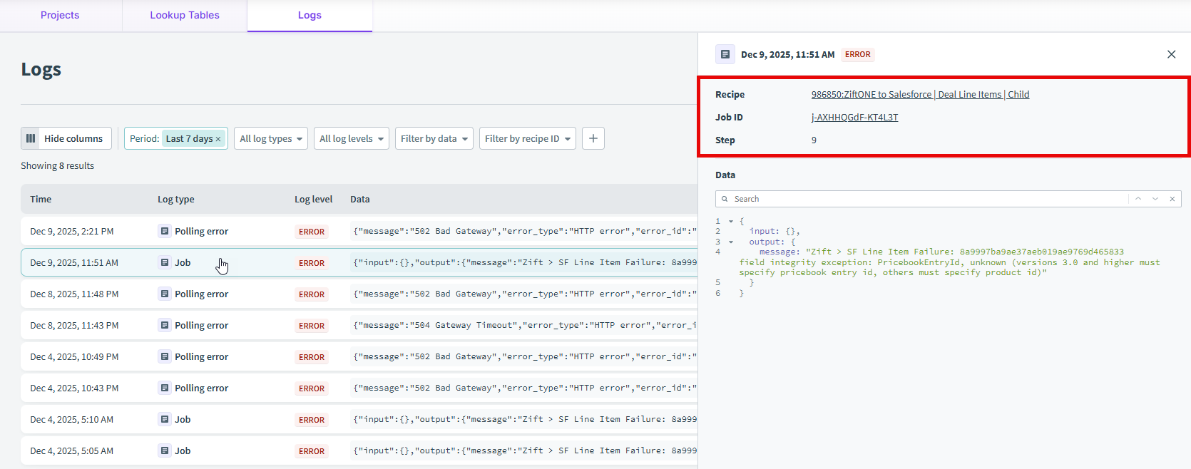
Task: Click the add filter plus button
Action: coord(593,138)
